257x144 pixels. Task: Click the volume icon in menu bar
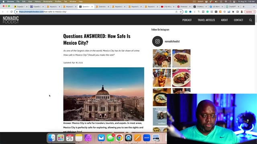[216, 2]
